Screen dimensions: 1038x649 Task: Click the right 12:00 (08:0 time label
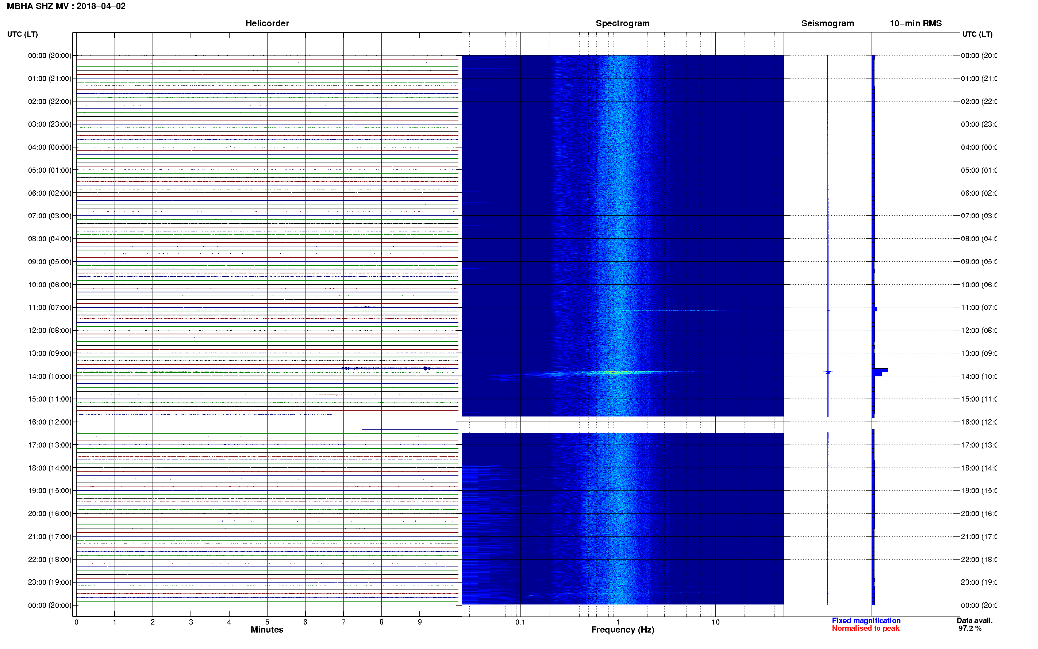pyautogui.click(x=979, y=330)
